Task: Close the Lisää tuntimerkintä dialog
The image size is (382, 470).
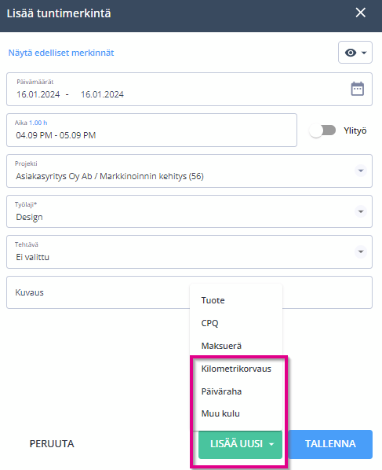Action: tap(361, 13)
